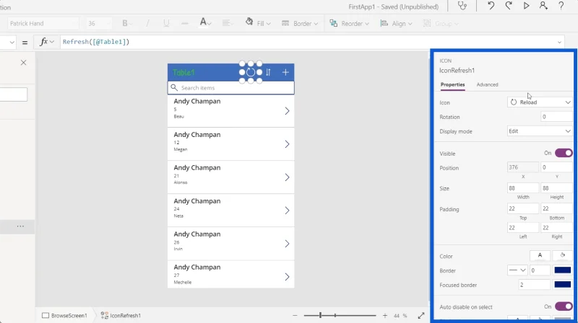The width and height of the screenshot is (578, 323).
Task: Select the plus add icon in header
Action: click(285, 72)
